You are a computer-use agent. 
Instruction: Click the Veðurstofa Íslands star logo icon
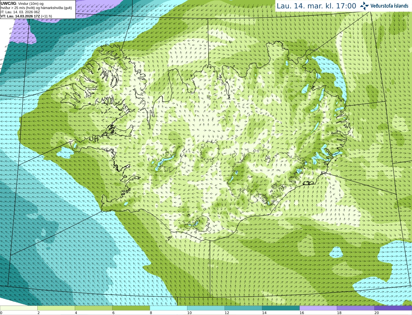(x=364, y=6)
